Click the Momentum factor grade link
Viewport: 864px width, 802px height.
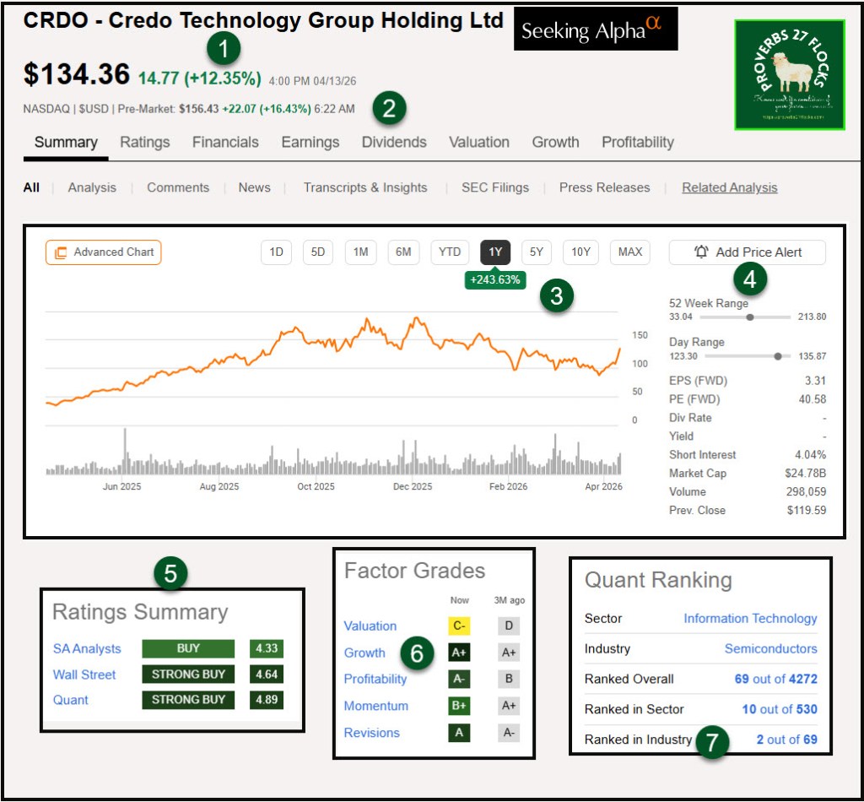375,706
